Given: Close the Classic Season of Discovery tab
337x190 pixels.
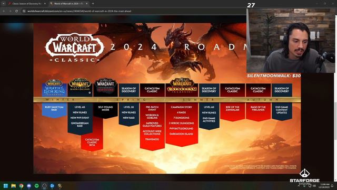Looking at the screenshot, I should pyautogui.click(x=45, y=4).
